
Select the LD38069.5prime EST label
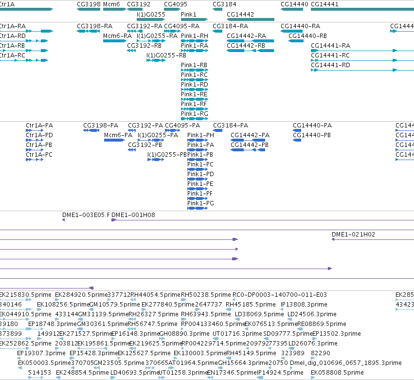(x=259, y=314)
